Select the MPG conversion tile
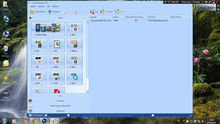This screenshot has height=124, width=220. (x=39, y=77)
